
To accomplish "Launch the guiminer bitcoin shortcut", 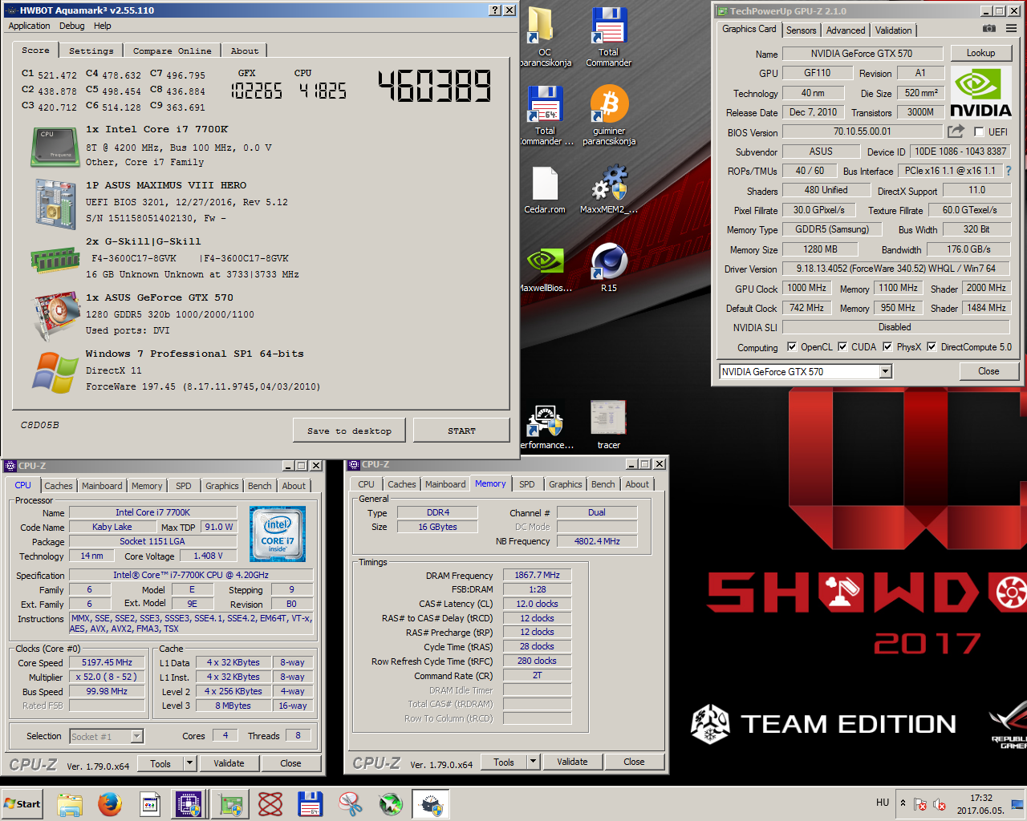I will [x=608, y=115].
